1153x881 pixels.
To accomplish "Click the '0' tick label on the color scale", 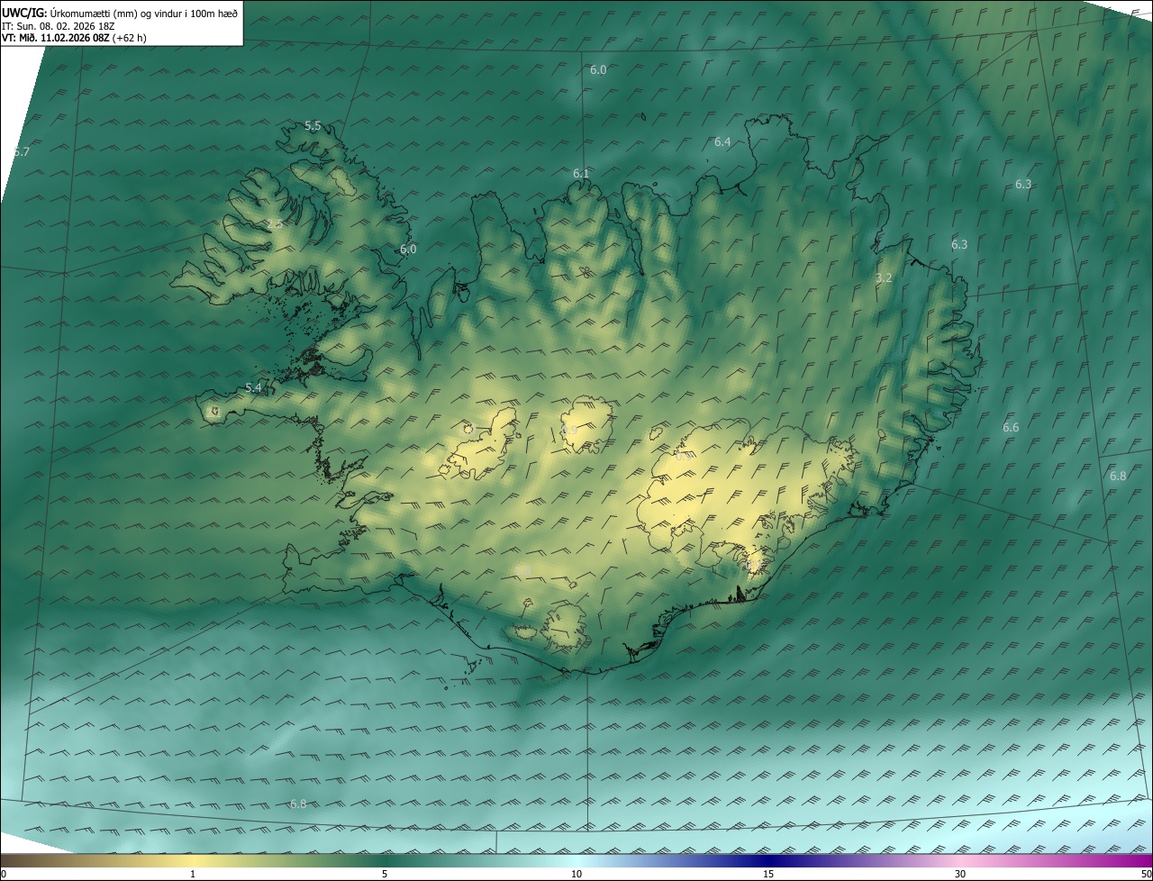I will (4, 874).
